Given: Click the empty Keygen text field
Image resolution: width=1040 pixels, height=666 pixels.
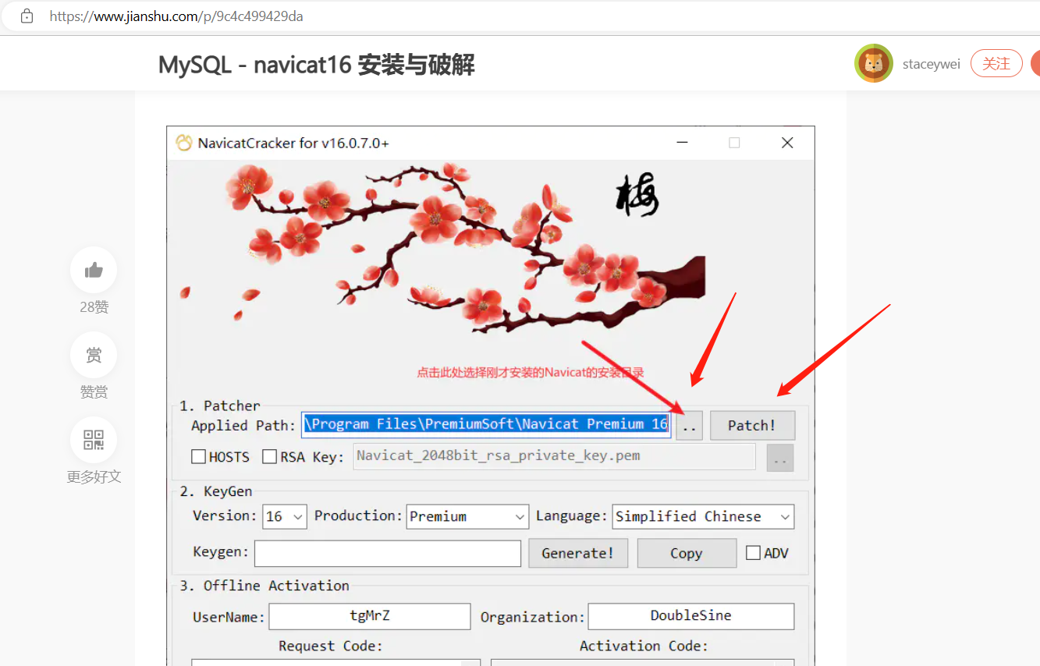Looking at the screenshot, I should tap(388, 553).
